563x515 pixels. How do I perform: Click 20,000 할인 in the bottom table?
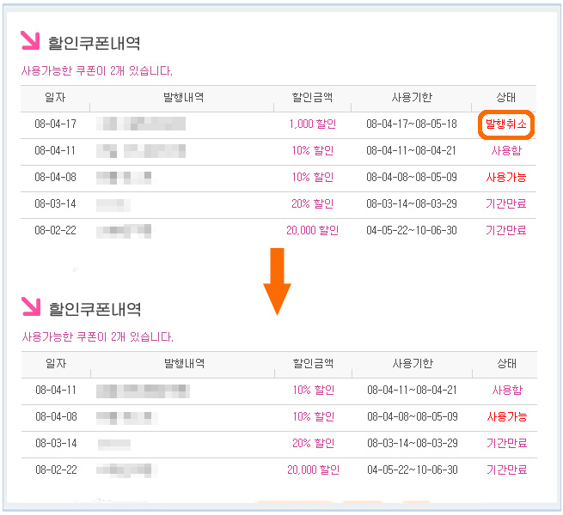pos(313,470)
